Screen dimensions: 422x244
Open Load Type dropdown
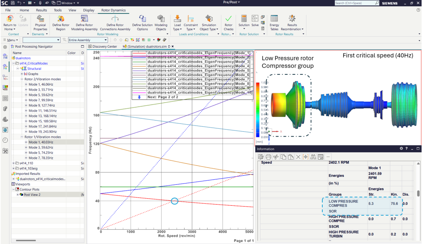(x=177, y=23)
